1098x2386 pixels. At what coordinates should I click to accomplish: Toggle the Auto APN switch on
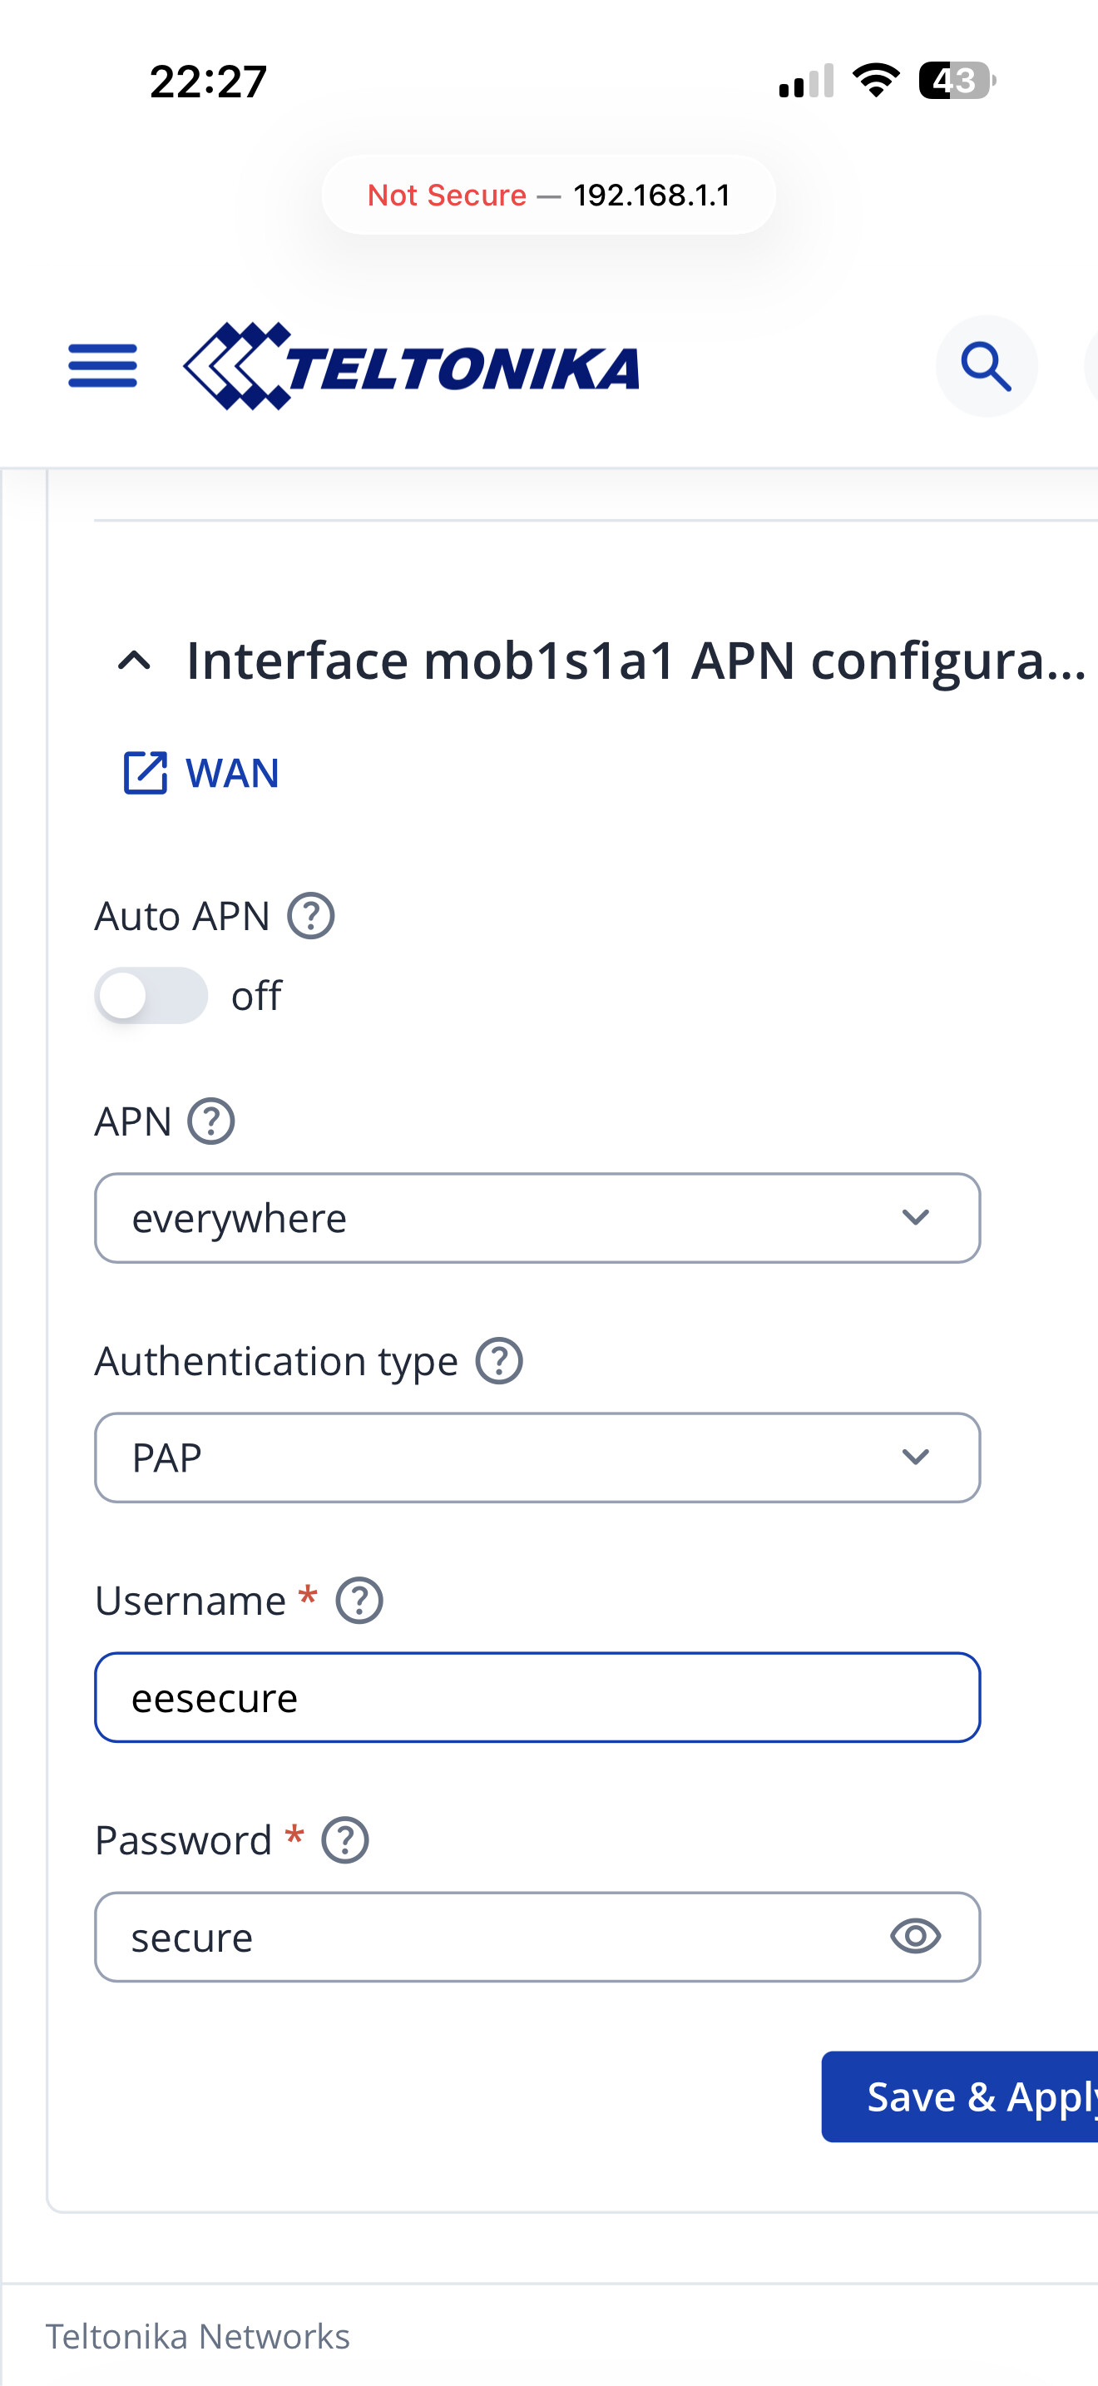coord(151,996)
